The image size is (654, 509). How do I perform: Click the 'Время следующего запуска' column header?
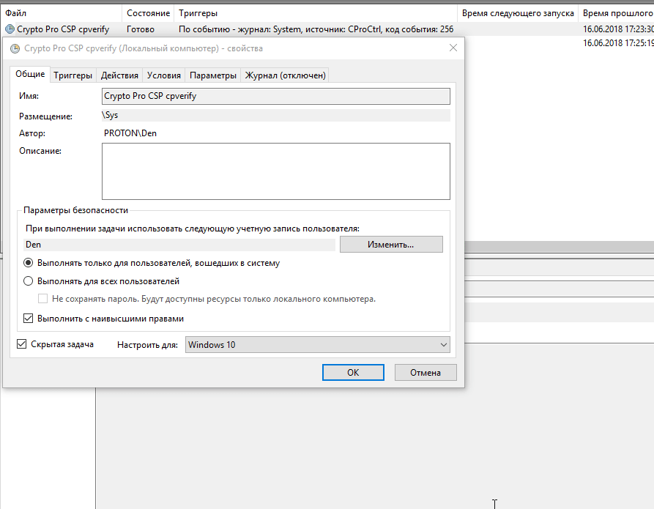click(518, 13)
